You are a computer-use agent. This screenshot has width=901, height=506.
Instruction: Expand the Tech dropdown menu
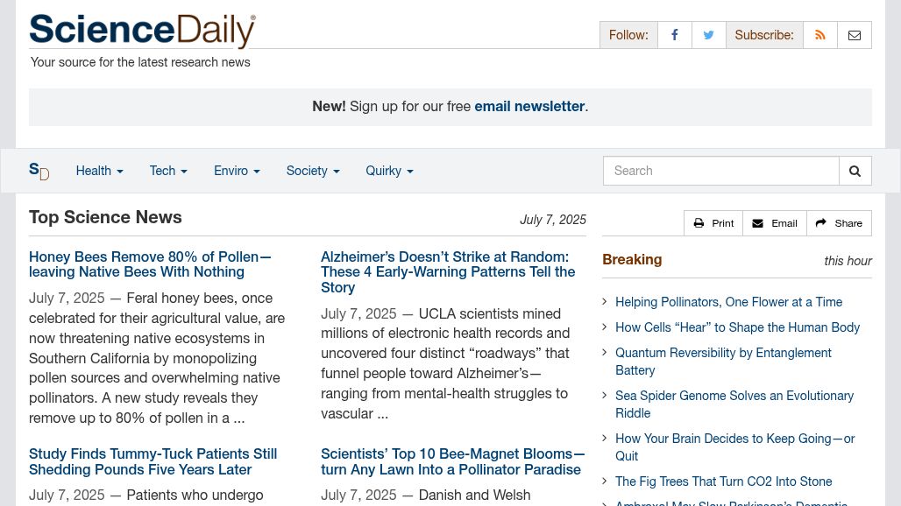click(x=168, y=171)
